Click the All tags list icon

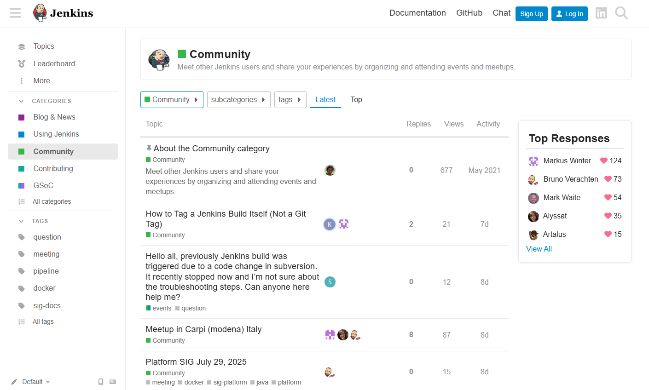coord(22,322)
